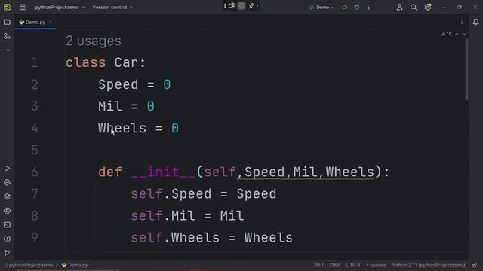
Task: Open the Demo run configuration dropdown
Action: [x=321, y=7]
